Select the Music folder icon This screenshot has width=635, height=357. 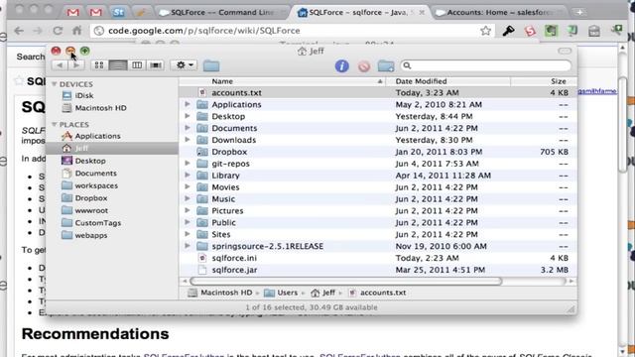(x=202, y=199)
